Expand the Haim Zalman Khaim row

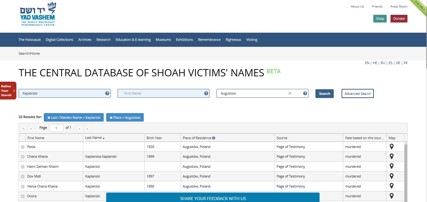click(x=23, y=167)
